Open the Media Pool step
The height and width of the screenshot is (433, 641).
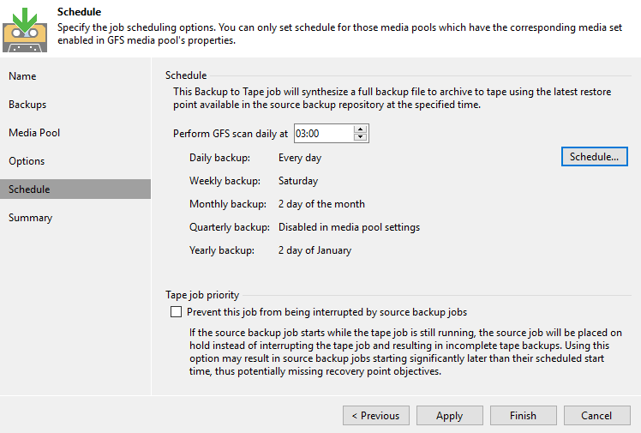click(34, 133)
